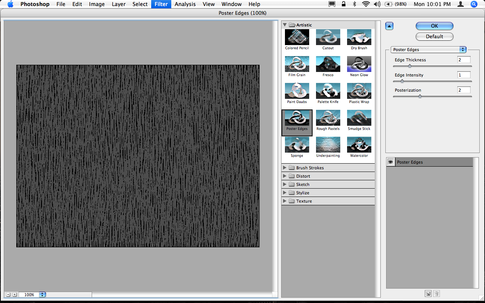Open Spotlight search icon
Screen dimensions: 485x303
pos(474,4)
